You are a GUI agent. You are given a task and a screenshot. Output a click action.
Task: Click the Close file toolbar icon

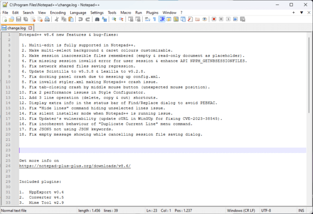pos(33,19)
